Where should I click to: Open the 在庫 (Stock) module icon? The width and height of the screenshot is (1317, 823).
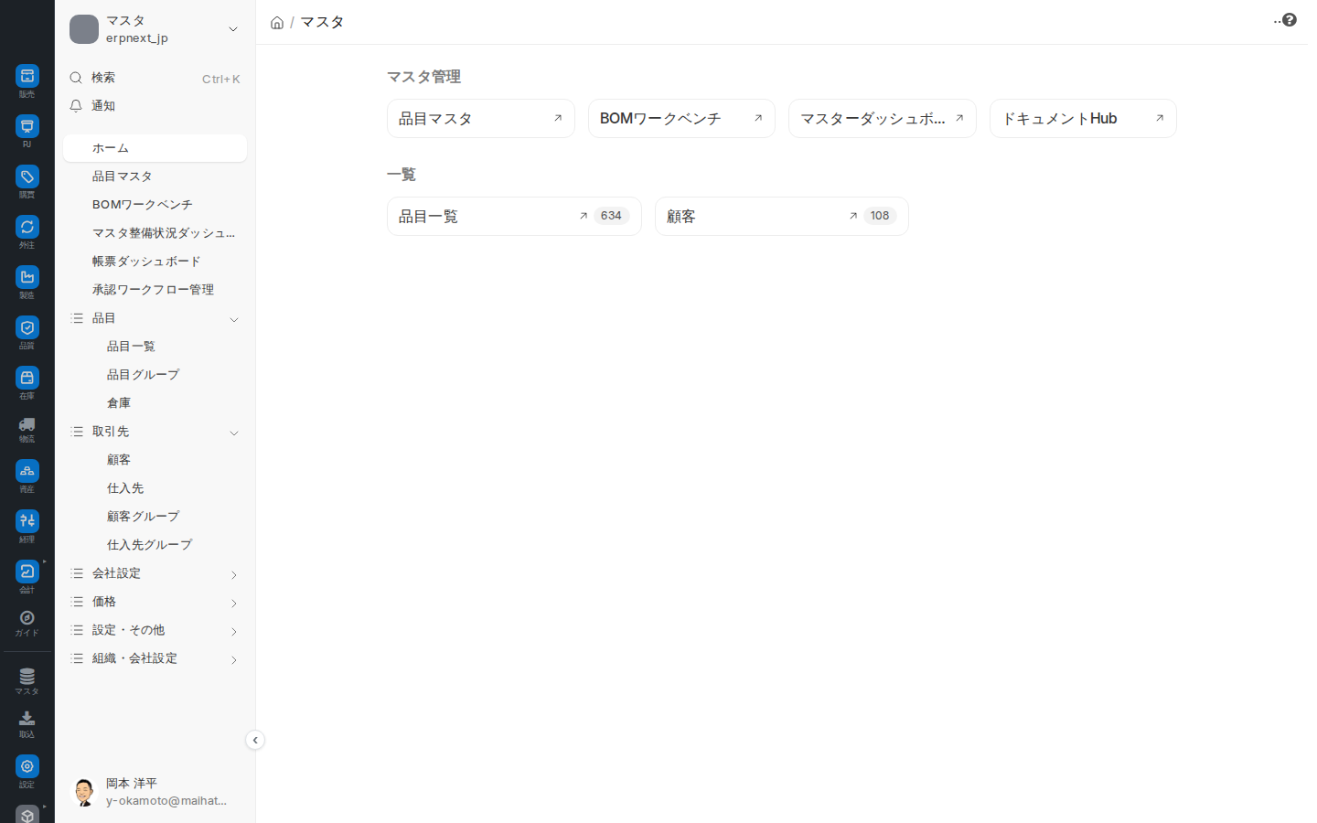click(x=27, y=378)
